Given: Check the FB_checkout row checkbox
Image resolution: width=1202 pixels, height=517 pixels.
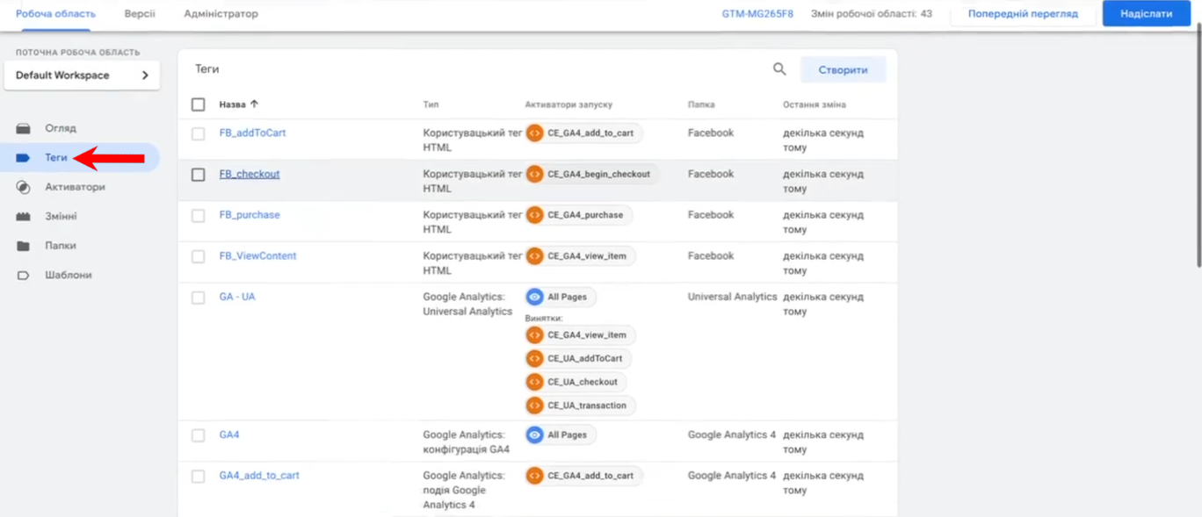Looking at the screenshot, I should (x=199, y=175).
